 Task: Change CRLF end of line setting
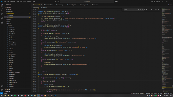click(155, 93)
